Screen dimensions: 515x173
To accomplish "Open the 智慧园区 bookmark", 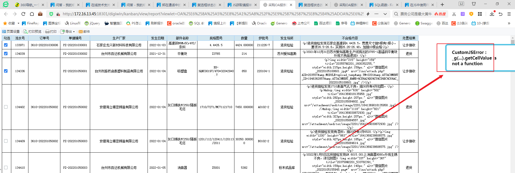I will (x=113, y=23).
